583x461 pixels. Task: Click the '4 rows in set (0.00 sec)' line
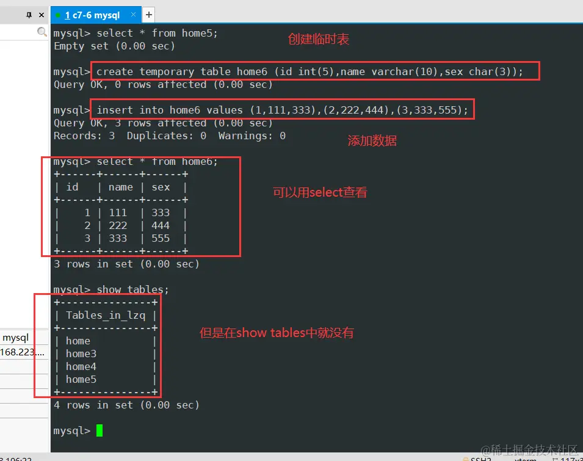(x=126, y=405)
